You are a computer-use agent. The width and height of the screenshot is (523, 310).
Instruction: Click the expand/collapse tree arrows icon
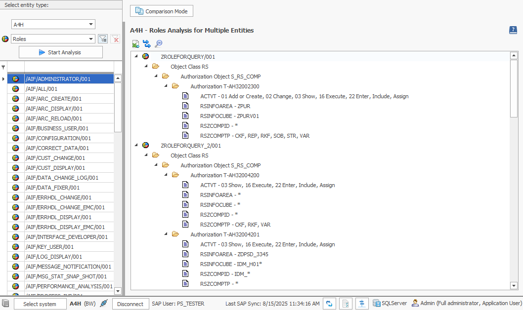[147, 44]
